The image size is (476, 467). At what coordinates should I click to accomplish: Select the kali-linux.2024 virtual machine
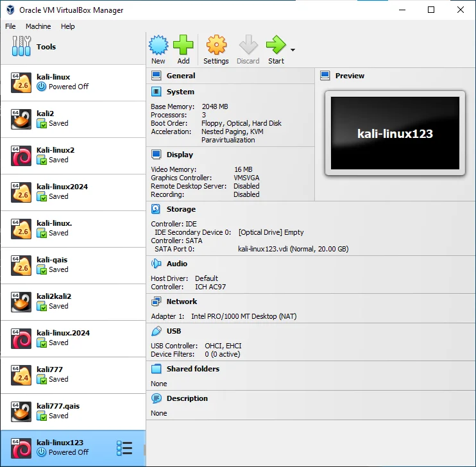pyautogui.click(x=73, y=339)
